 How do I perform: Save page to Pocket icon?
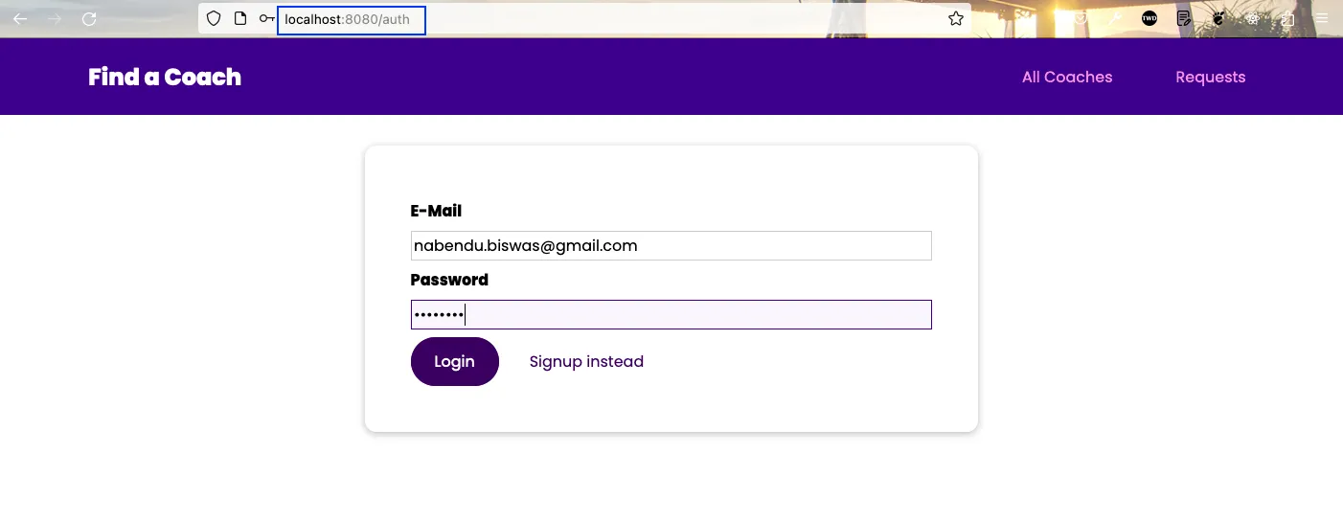[x=1081, y=18]
